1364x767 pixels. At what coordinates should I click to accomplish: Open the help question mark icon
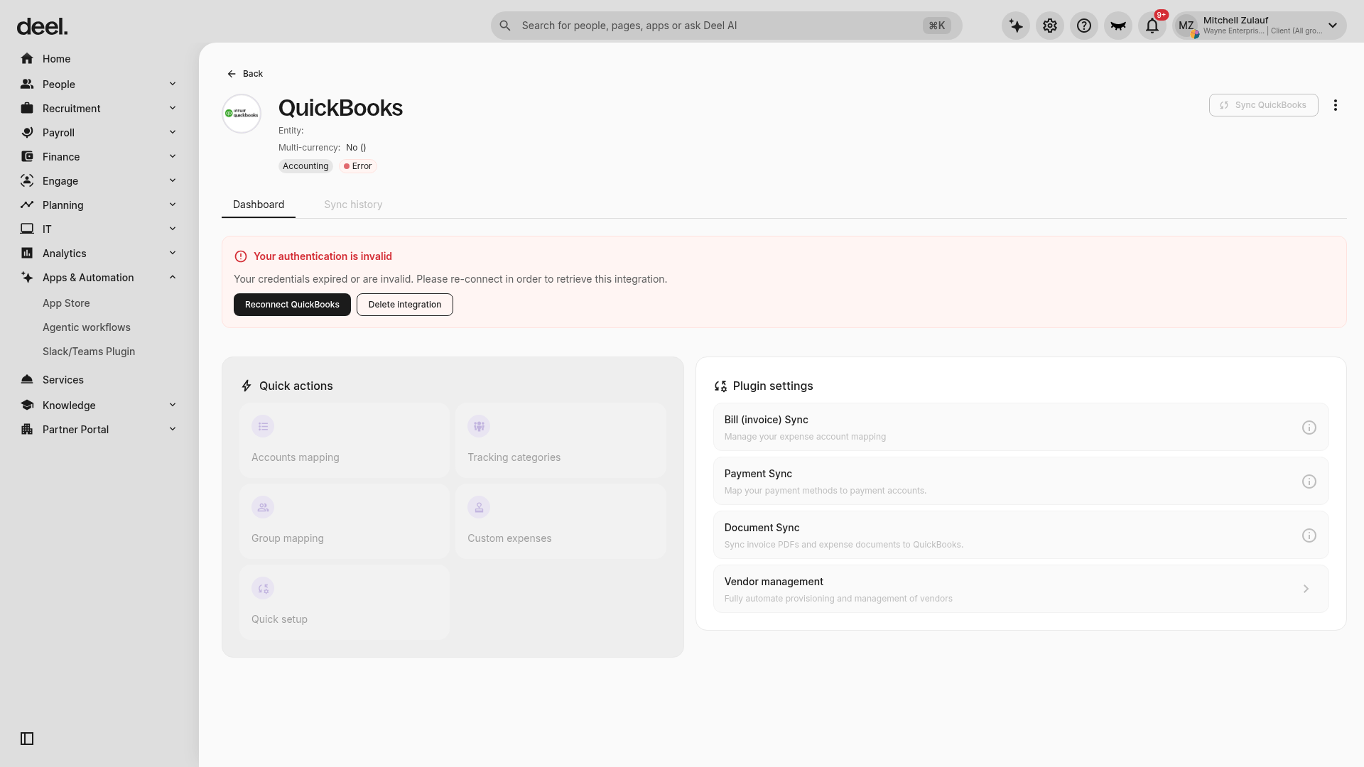point(1084,26)
